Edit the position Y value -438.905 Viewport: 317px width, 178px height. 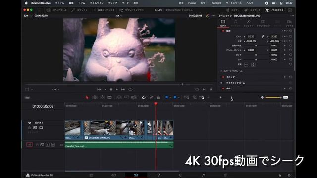click(274, 41)
